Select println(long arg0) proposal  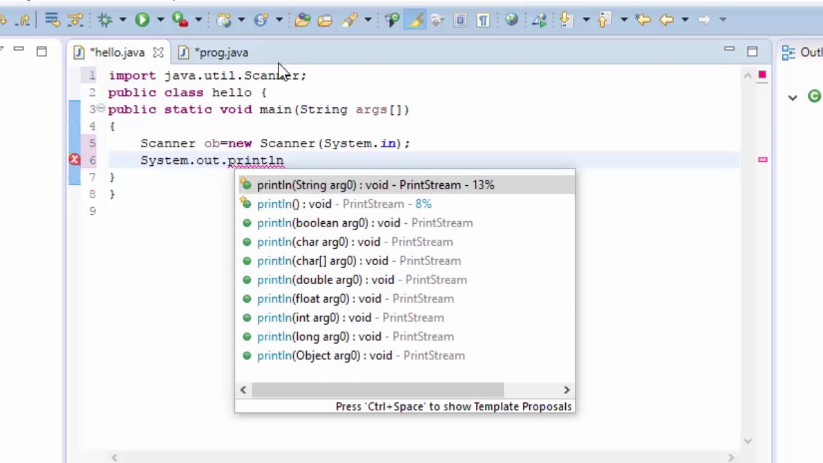point(405,337)
